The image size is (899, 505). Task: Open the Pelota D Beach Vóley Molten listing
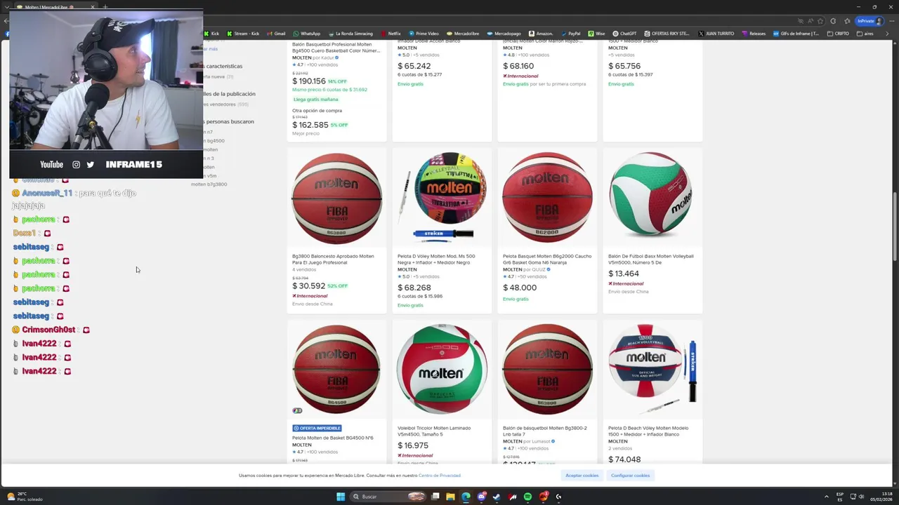pyautogui.click(x=648, y=431)
